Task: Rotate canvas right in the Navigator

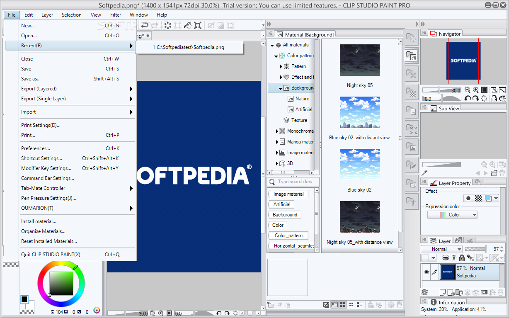Action: tap(476, 99)
